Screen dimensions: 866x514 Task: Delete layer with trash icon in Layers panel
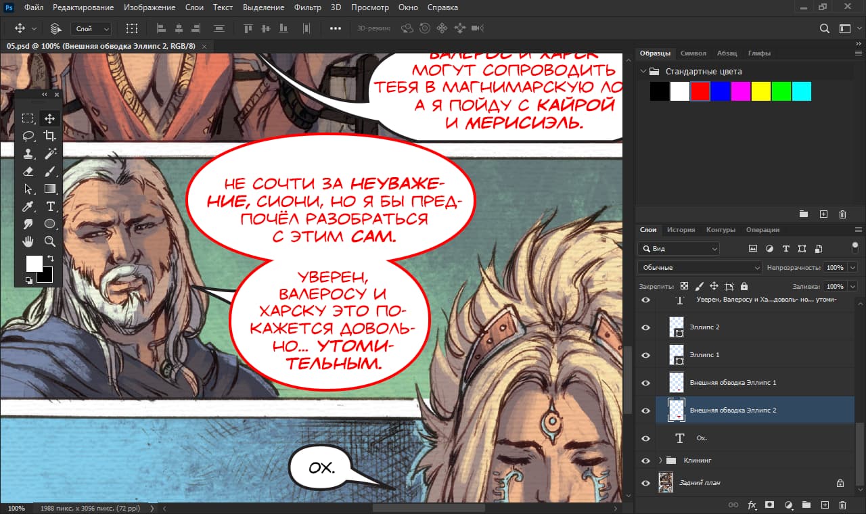842,505
